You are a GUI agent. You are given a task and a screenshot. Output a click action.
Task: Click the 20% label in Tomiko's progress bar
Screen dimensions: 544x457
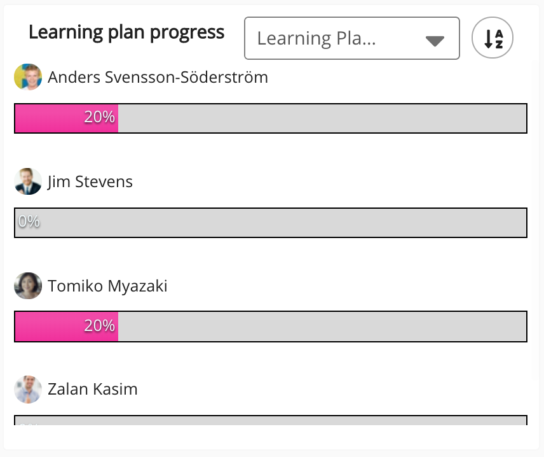99,326
